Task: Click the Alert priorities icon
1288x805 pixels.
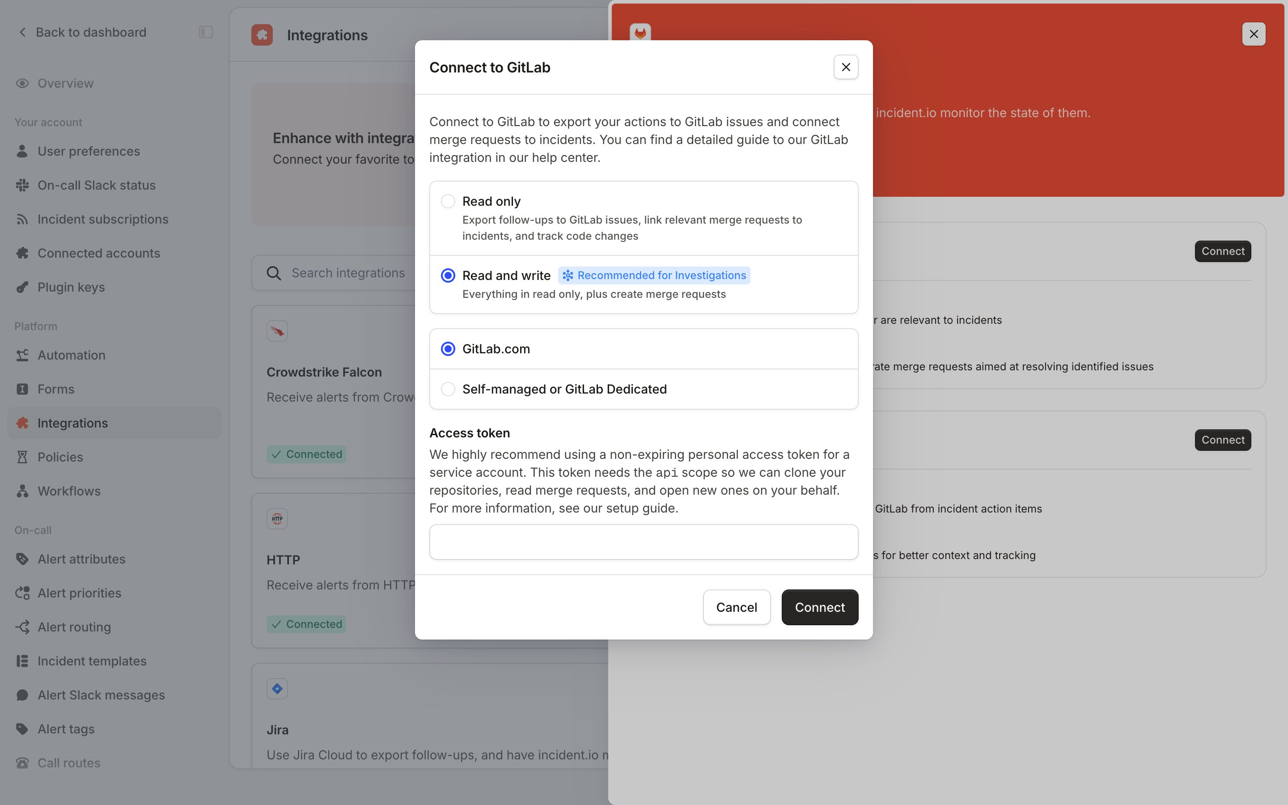Action: pyautogui.click(x=22, y=593)
